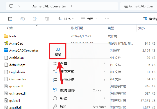Image resolution: width=157 pixels, height=109 pixels.
Task: Open the 查看 submenu in context menu
Action: (79, 63)
